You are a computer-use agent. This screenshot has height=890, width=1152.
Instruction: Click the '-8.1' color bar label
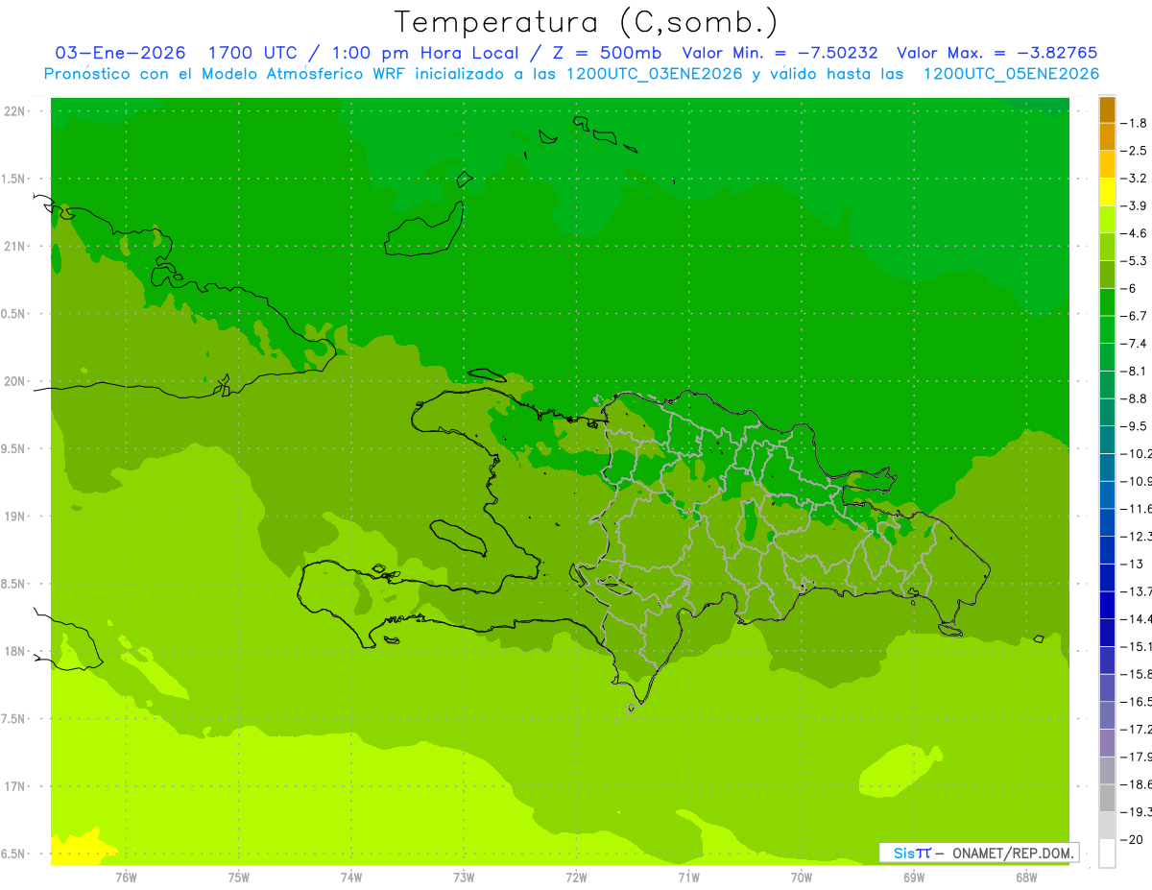click(1136, 372)
